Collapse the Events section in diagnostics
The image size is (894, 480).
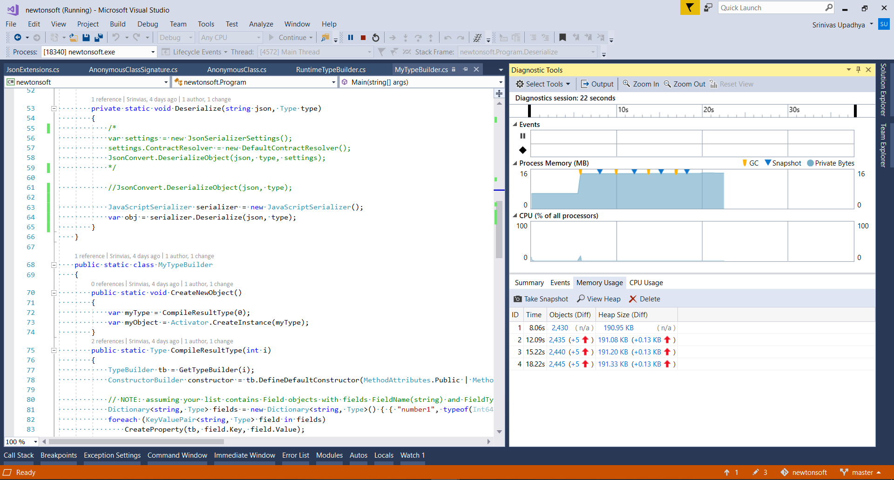515,125
